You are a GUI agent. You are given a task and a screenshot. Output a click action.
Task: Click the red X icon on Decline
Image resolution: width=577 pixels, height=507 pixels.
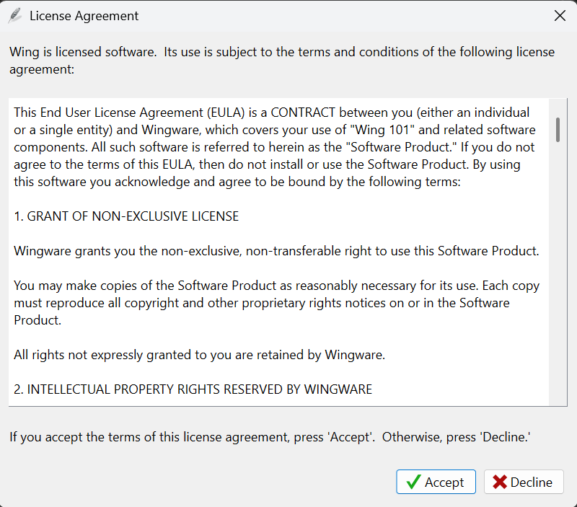499,482
